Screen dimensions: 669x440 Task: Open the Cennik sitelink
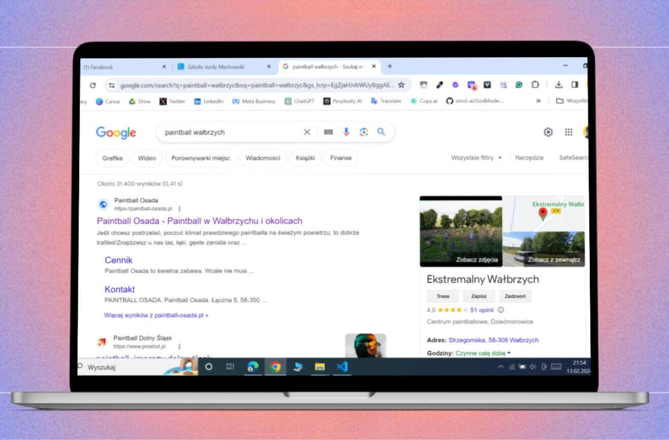coord(118,260)
